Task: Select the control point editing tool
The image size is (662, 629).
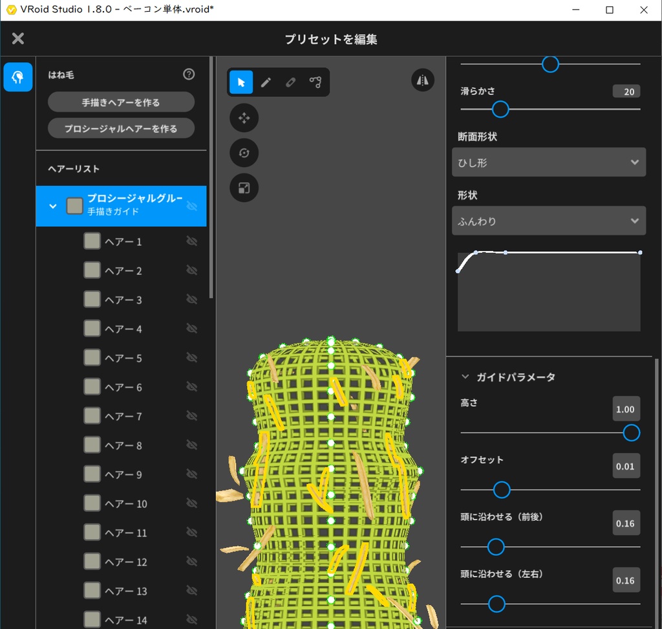Action: click(315, 82)
